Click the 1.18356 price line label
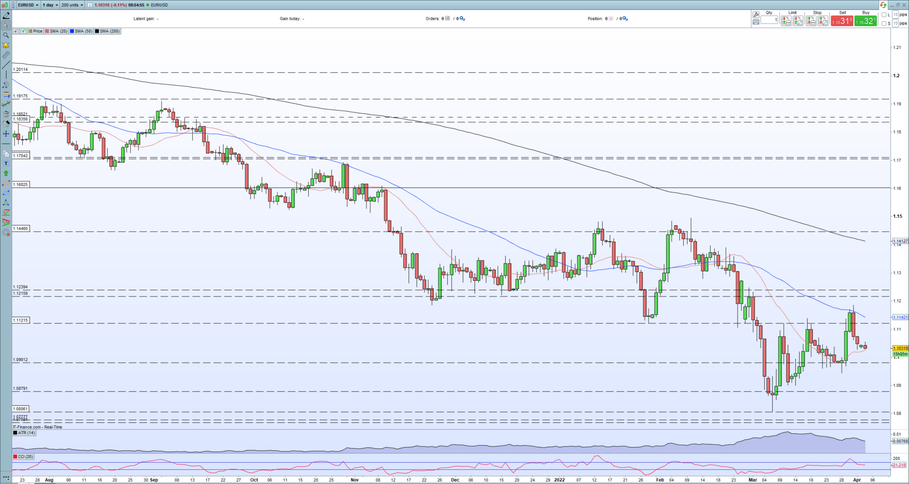 click(20, 119)
